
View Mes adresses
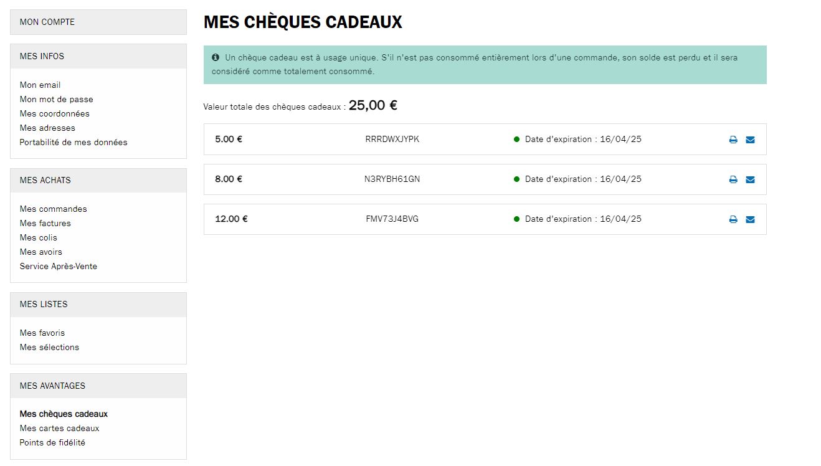pyautogui.click(x=47, y=128)
